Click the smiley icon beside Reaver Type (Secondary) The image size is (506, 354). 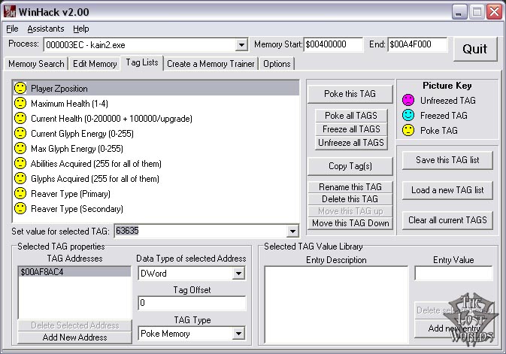click(x=20, y=208)
